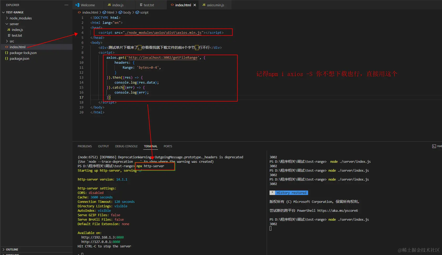This screenshot has height=255, width=442.
Task: Click 'console.log(res.data);' code line
Action: (x=137, y=83)
